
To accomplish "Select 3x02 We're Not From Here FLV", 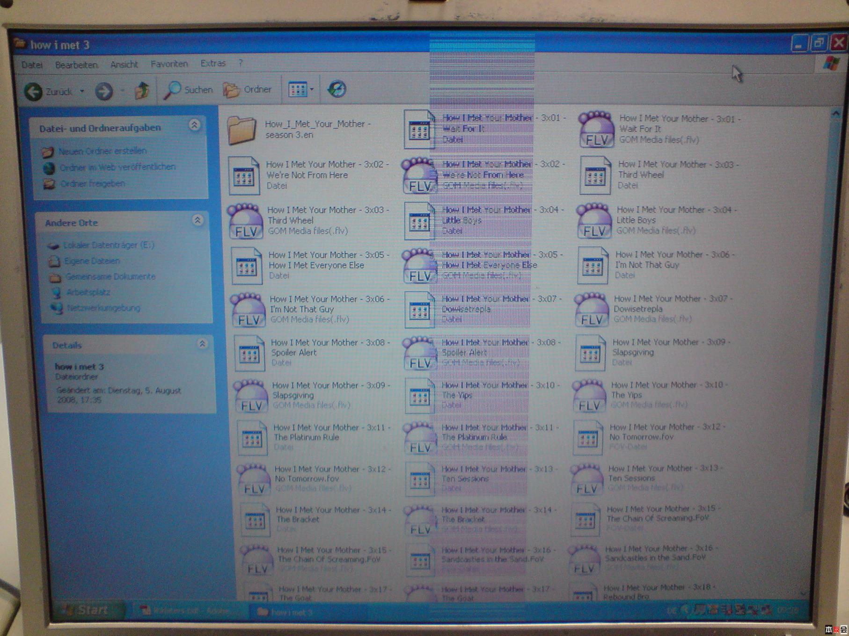I will click(x=483, y=174).
